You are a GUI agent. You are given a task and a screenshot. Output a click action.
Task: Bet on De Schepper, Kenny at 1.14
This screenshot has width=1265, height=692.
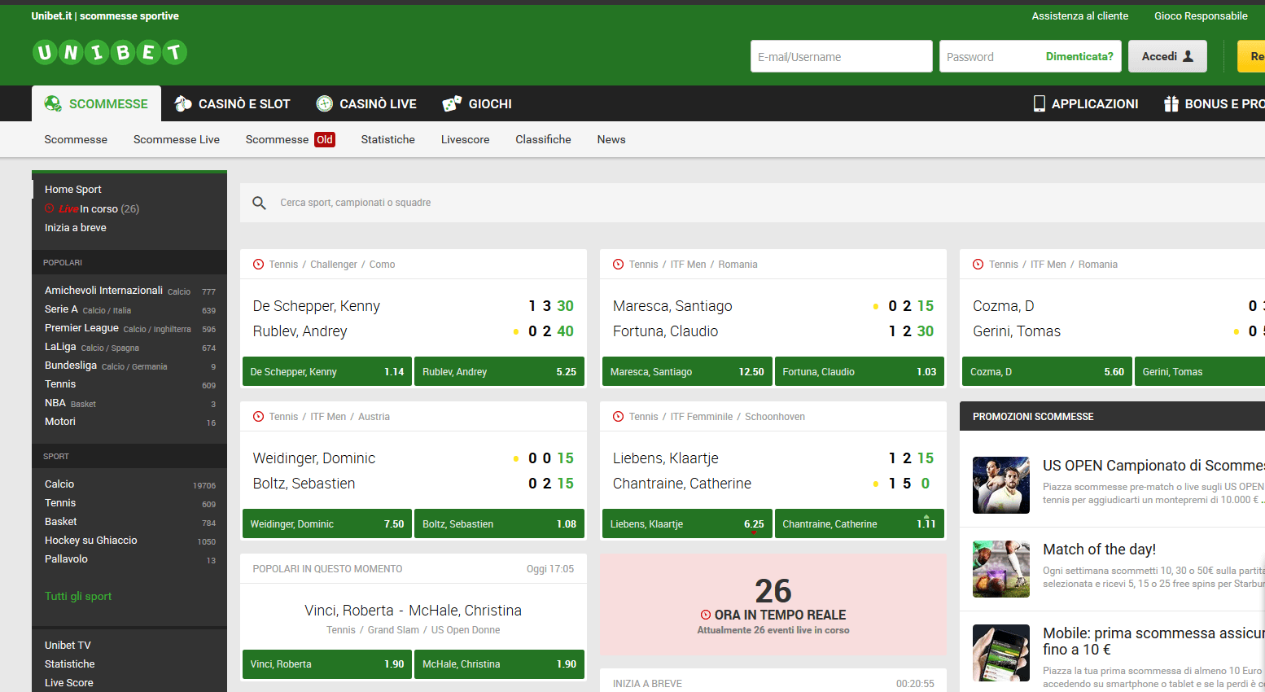(327, 371)
